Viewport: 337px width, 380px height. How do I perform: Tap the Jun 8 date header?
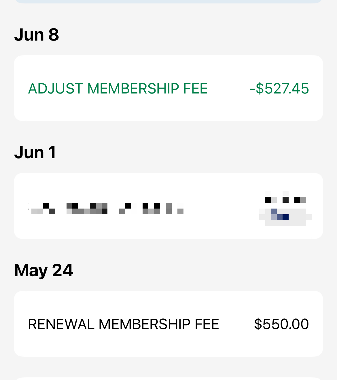click(37, 35)
